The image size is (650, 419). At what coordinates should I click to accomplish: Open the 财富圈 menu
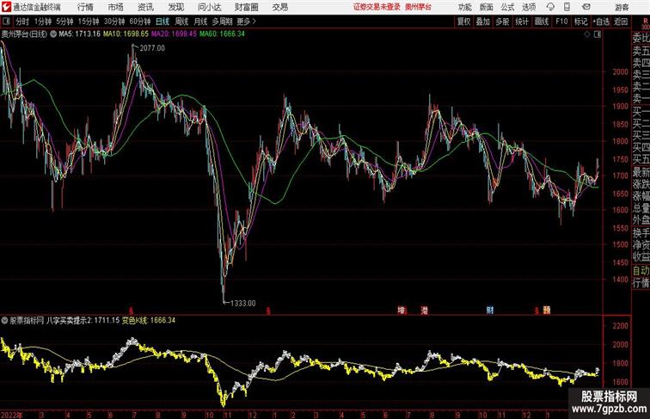tap(246, 7)
